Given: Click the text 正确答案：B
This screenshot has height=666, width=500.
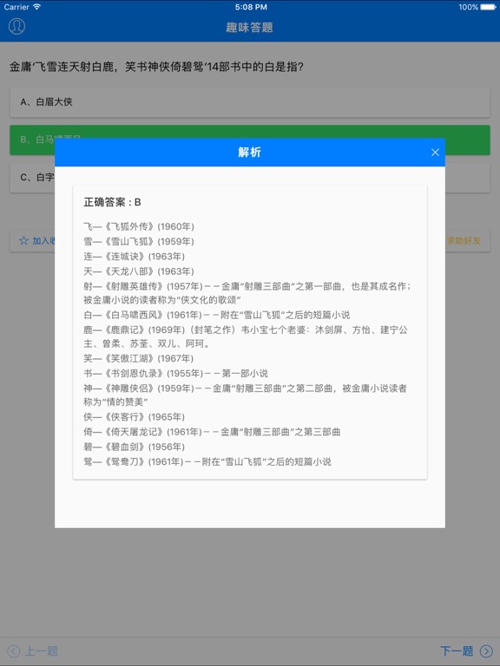Looking at the screenshot, I should point(112,202).
